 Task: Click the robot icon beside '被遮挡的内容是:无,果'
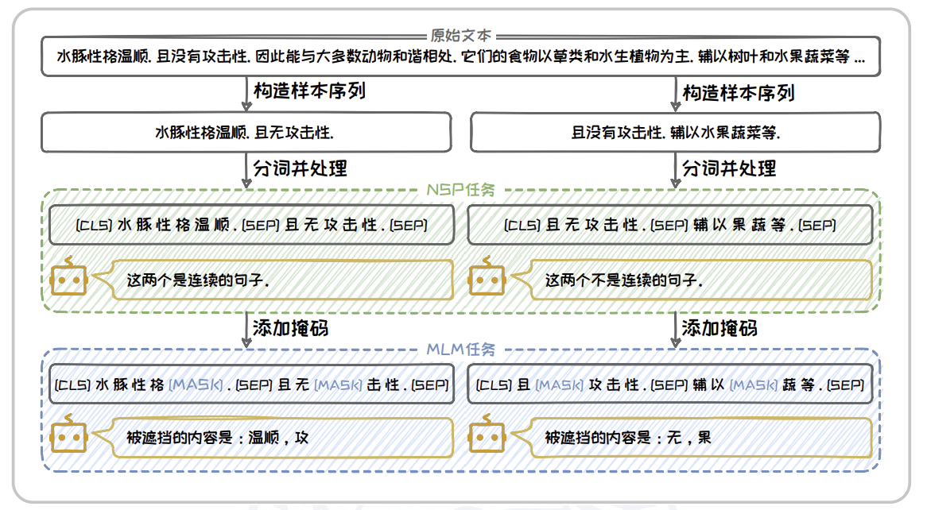(x=487, y=435)
